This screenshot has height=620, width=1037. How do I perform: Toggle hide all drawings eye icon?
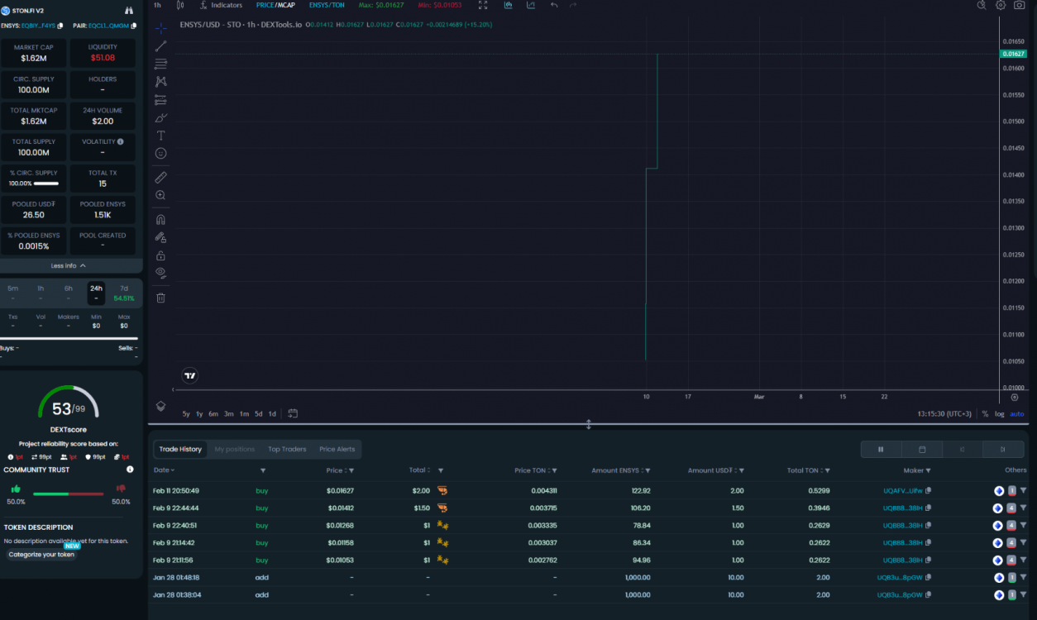(160, 272)
